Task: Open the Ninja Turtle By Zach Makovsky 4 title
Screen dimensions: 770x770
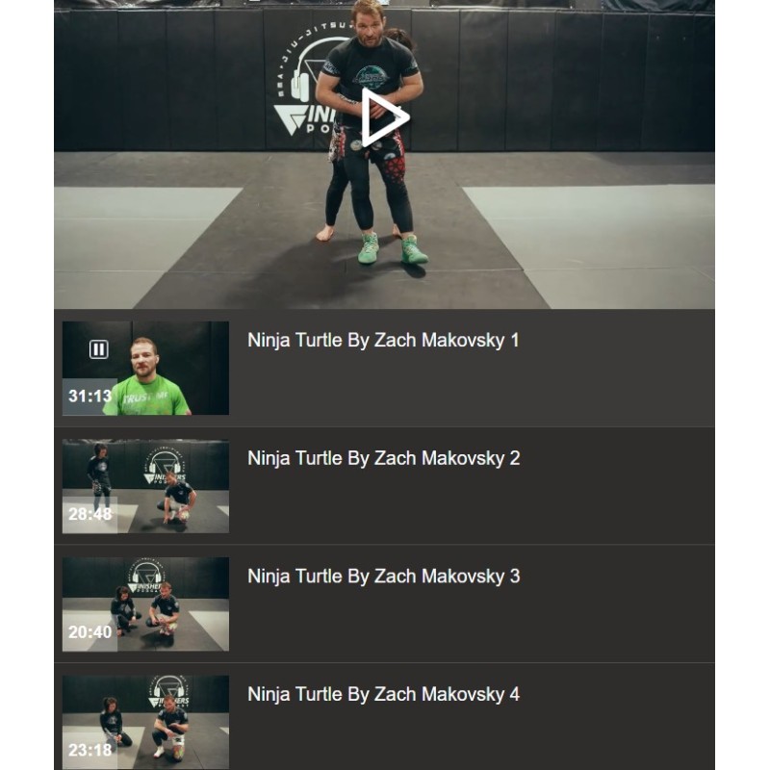Action: (x=383, y=694)
